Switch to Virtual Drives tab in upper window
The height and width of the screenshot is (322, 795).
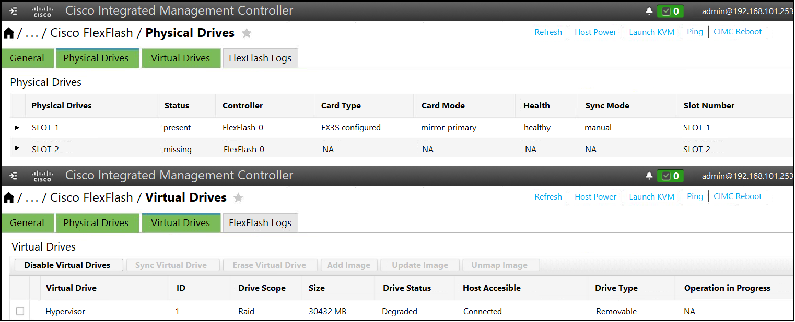click(181, 58)
